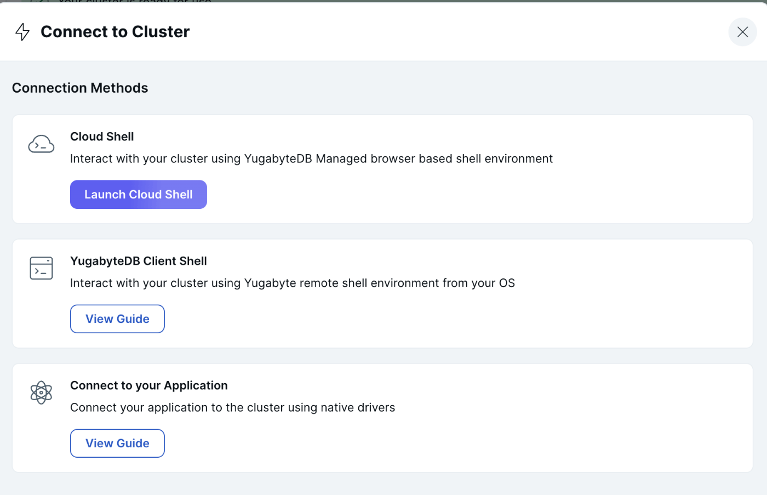View the guide for connecting your application
Viewport: 767px width, 495px height.
coord(117,443)
